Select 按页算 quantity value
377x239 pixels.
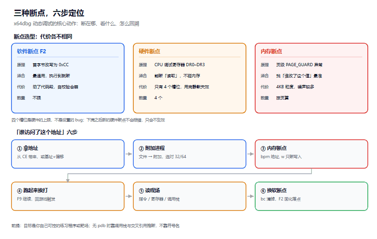(x=282, y=98)
